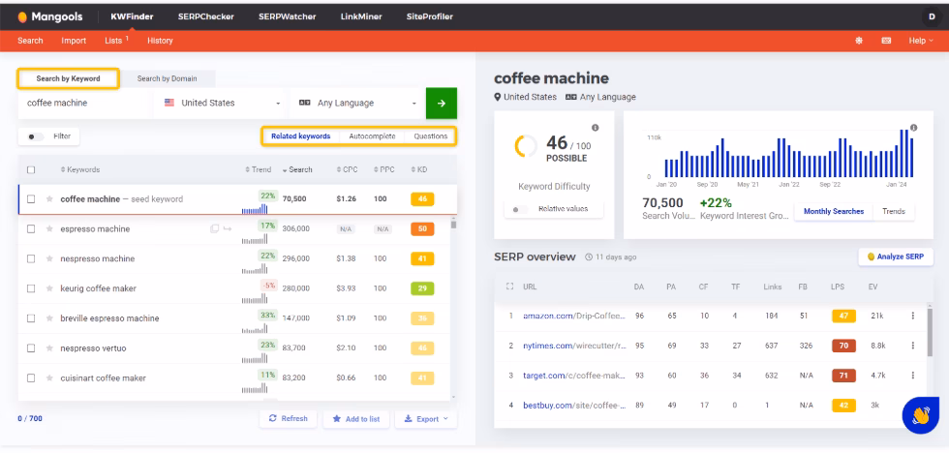949x453 pixels.
Task: Switch to the Autocomplete tab
Action: point(372,136)
